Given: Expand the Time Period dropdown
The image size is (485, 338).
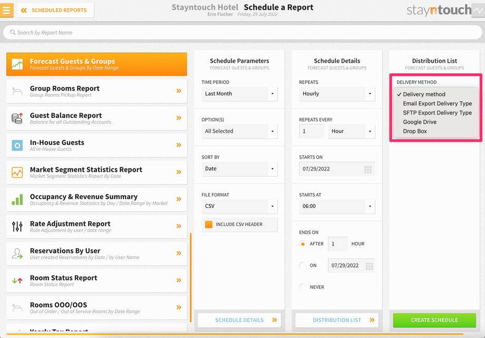Looking at the screenshot, I should point(239,94).
